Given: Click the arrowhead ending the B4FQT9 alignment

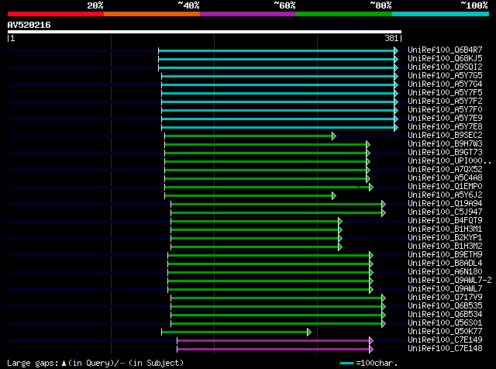Looking at the screenshot, I should (340, 222).
